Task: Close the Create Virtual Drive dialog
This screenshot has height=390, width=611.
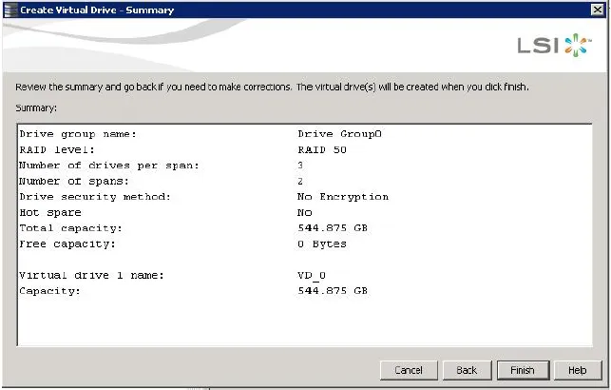Action: (596, 9)
